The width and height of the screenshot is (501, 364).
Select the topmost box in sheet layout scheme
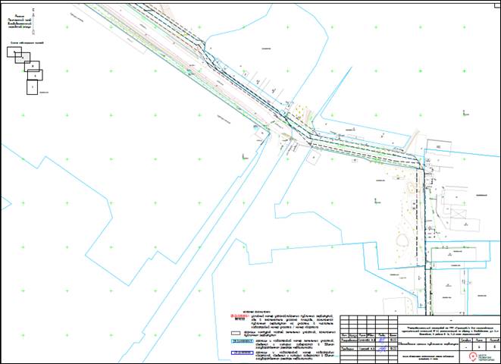click(x=14, y=52)
